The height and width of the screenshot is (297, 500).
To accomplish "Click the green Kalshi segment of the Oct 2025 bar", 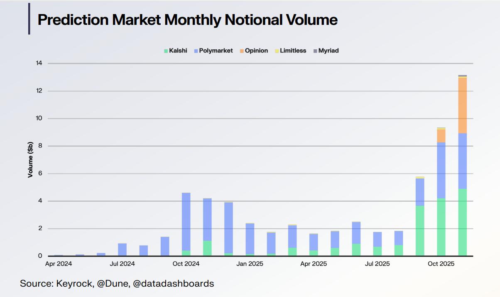I will coord(441,227).
